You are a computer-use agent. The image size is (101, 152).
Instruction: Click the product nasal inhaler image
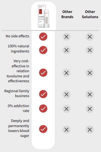pos(44,16)
